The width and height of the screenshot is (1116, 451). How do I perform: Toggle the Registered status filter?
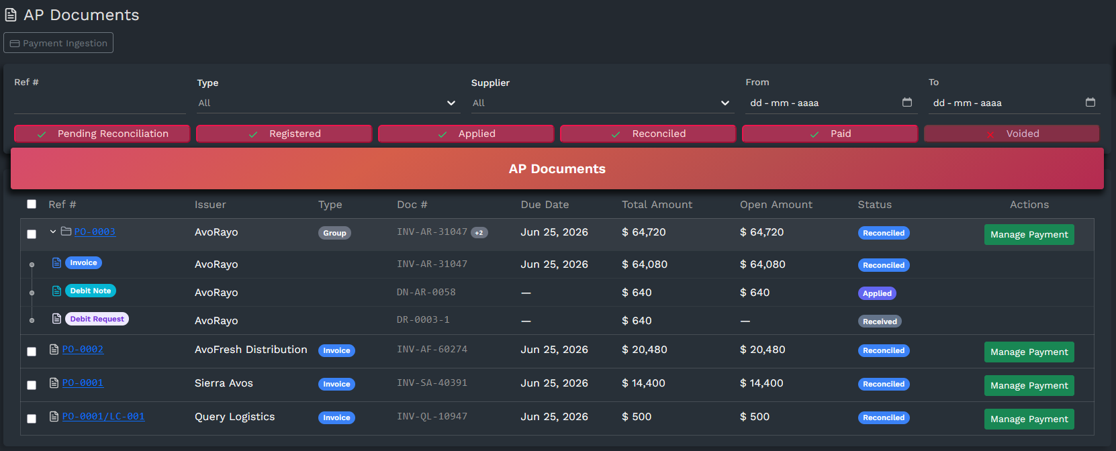(x=284, y=134)
